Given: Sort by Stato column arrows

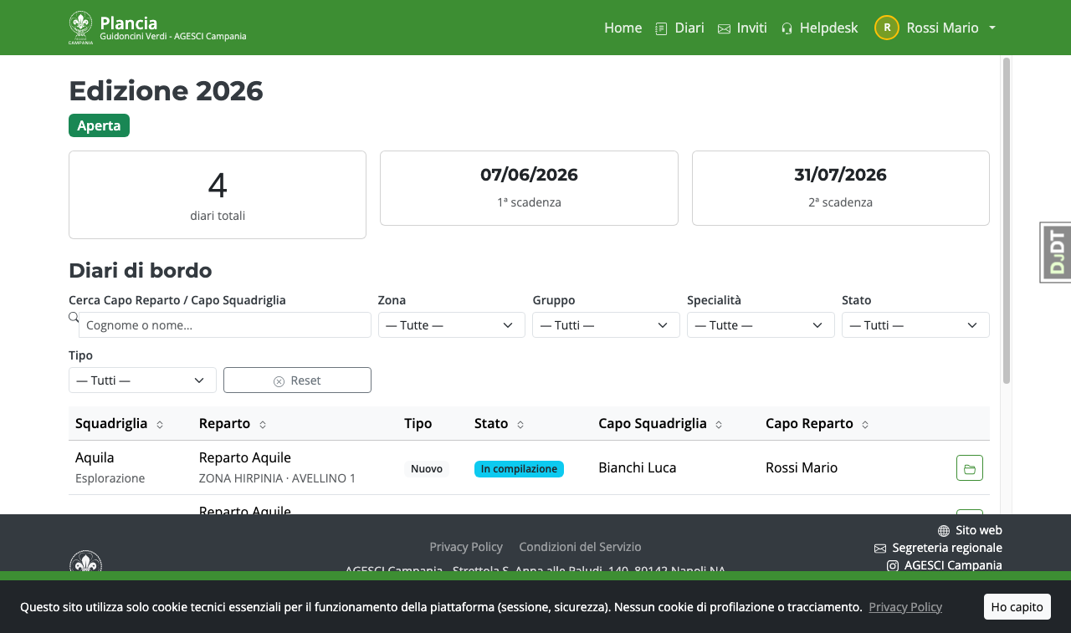Looking at the screenshot, I should 520,425.
